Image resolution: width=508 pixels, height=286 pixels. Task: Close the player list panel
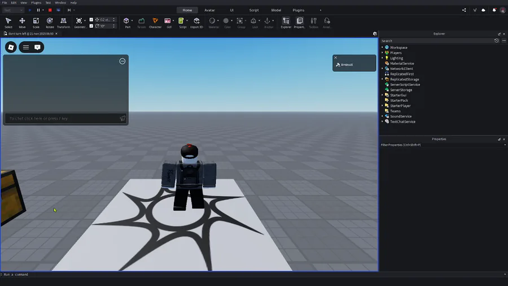click(x=336, y=58)
